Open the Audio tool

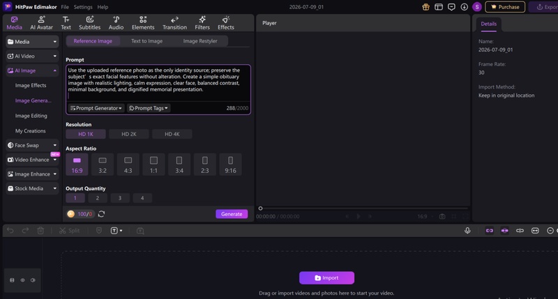click(x=116, y=23)
